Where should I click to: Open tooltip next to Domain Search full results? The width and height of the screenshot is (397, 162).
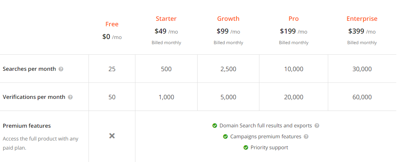point(317,126)
